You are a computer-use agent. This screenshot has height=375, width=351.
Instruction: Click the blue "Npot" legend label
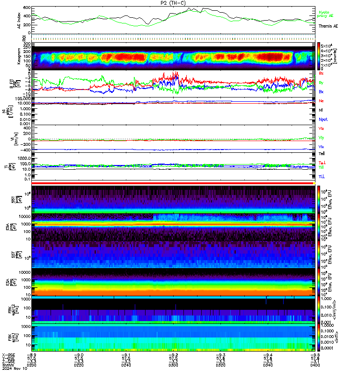coord(323,120)
